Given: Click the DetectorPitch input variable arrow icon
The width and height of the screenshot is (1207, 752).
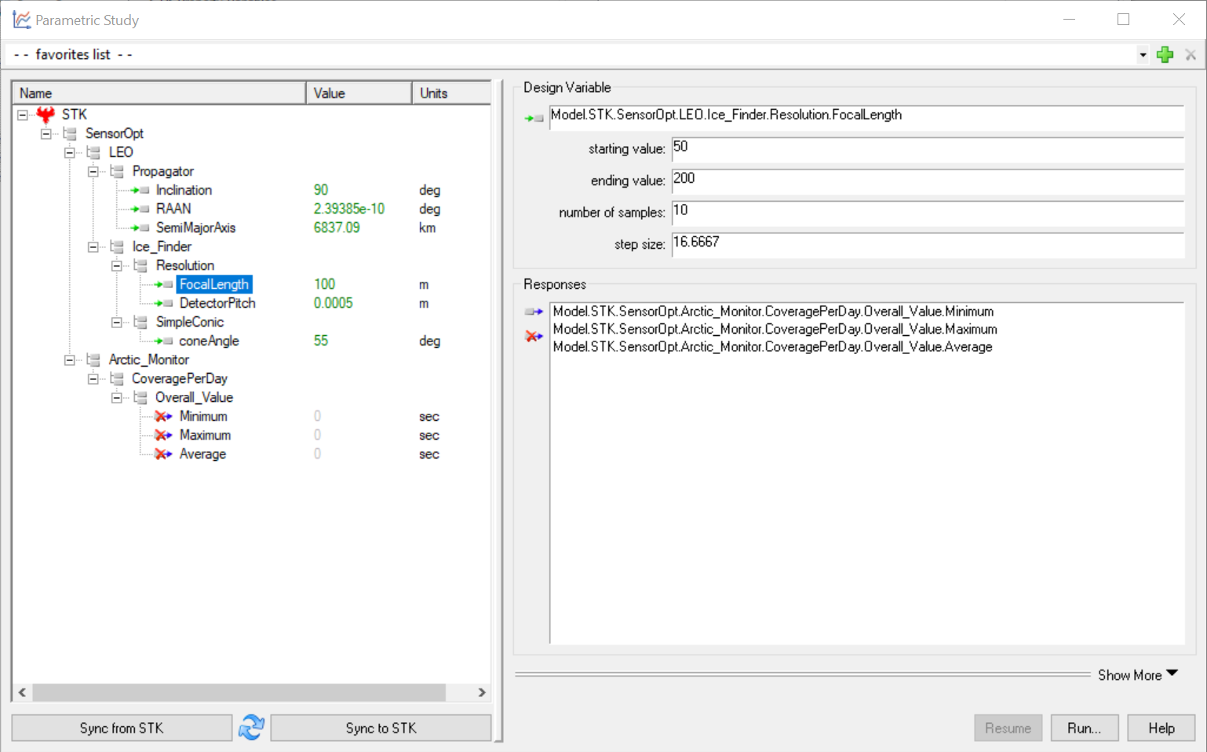Looking at the screenshot, I should [164, 303].
